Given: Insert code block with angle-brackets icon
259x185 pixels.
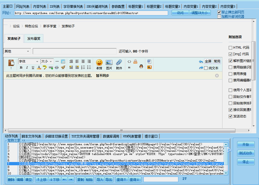Looking at the screenshot, I should coord(129,62).
